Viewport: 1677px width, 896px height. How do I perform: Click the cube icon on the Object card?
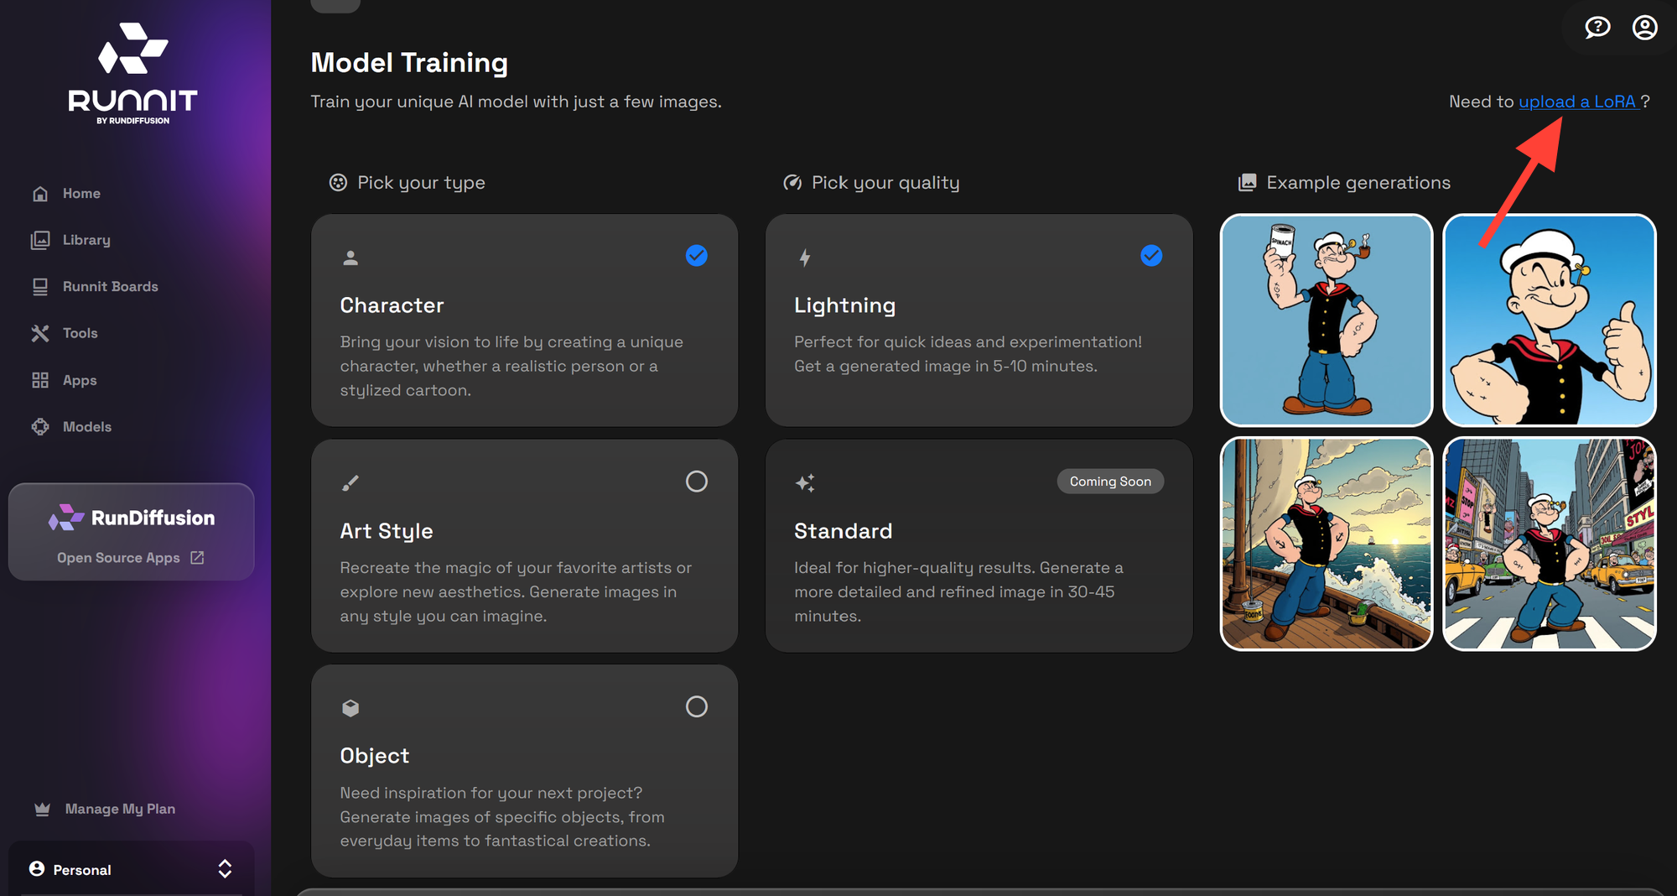coord(350,708)
